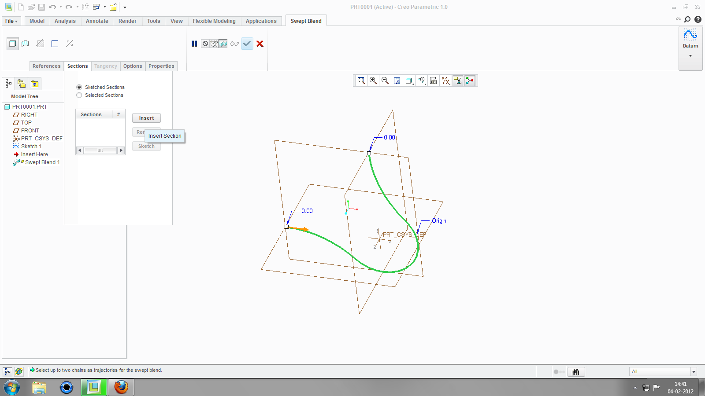The height and width of the screenshot is (396, 705).
Task: Click the Regenerate icon in quick access toolbar
Action: [x=85, y=7]
